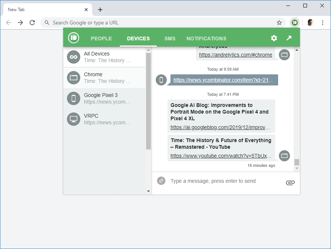Open the andrelytics.com link
Viewport: 331px width, 249px height.
[236, 55]
